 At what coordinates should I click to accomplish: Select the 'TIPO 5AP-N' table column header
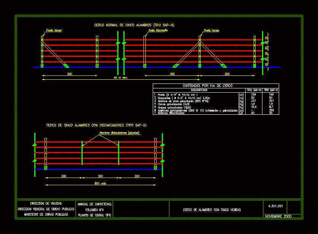tap(254, 90)
